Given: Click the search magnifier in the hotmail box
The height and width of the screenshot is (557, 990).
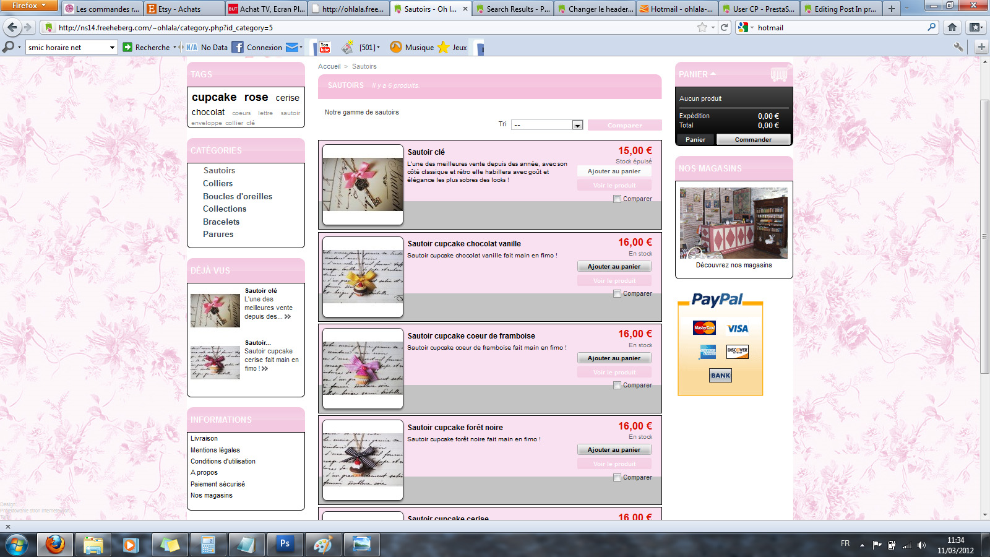Looking at the screenshot, I should tap(932, 27).
